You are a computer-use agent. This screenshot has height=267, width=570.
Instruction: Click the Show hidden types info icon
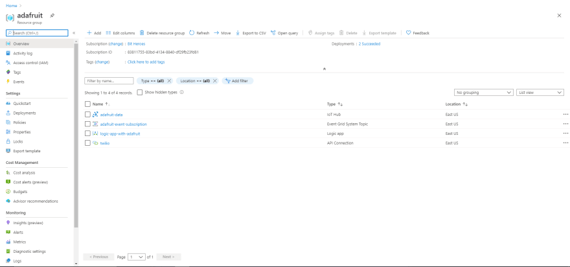(x=182, y=93)
